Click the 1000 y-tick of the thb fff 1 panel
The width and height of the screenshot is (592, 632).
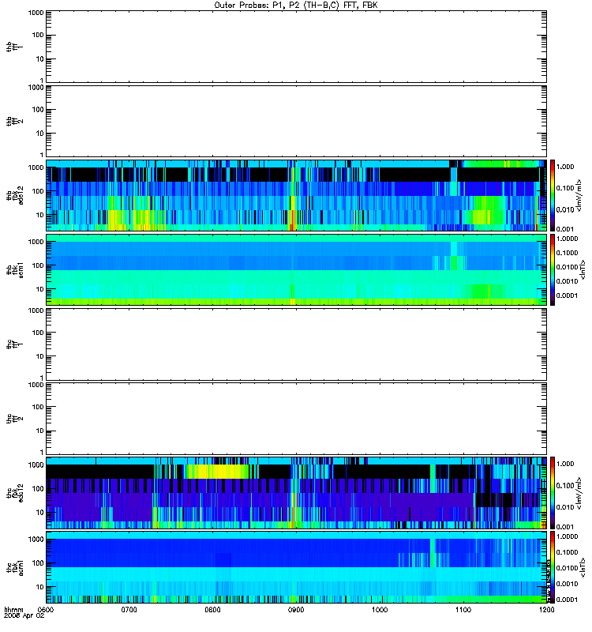36,13
